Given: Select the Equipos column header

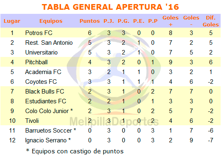Looking at the screenshot, I should [51, 21].
